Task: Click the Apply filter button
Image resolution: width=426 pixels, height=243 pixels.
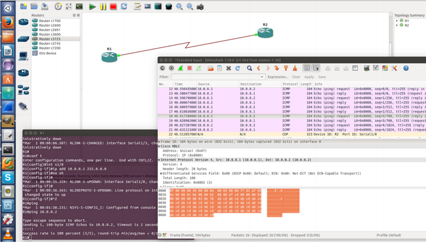Action: coord(309,77)
